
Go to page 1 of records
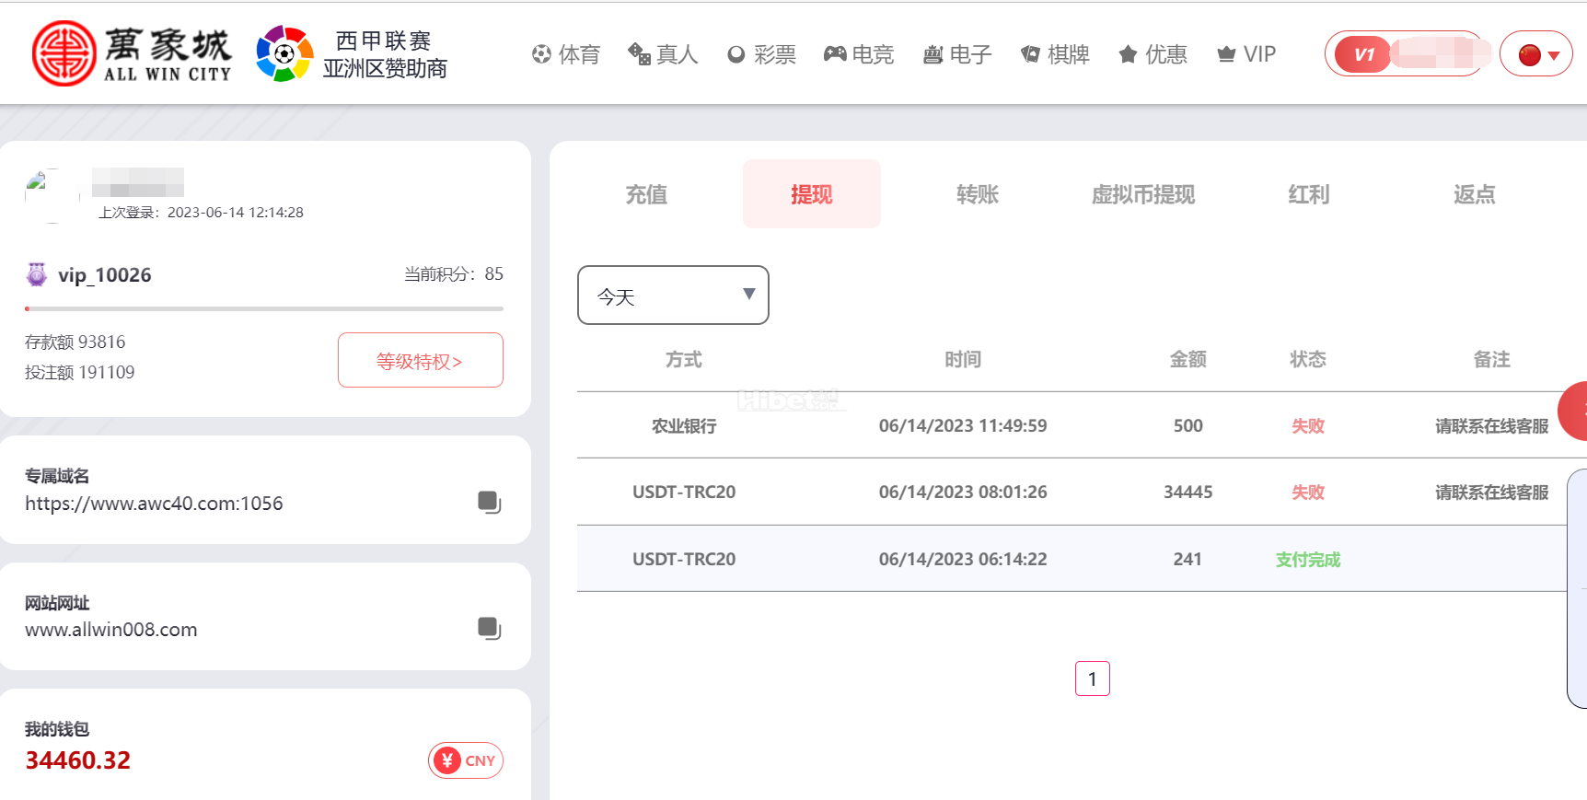(1092, 678)
